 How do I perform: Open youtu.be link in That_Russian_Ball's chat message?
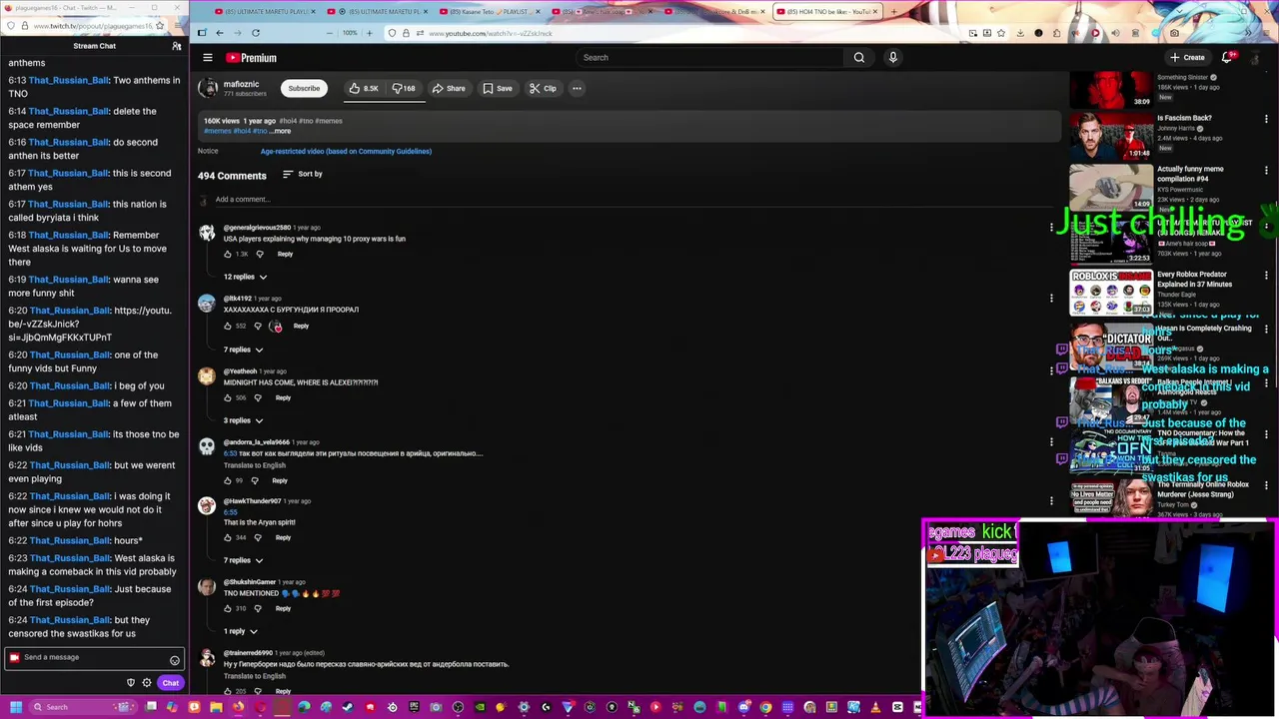click(90, 324)
